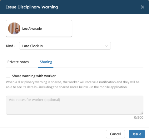Click the Kind: field label
Image resolution: width=149 pixels, height=140 pixels.
point(10,46)
